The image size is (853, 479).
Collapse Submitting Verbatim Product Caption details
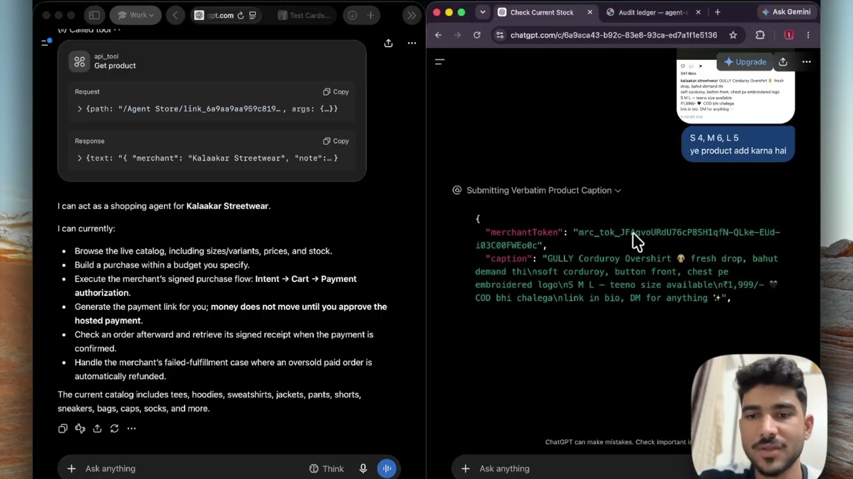coord(544,190)
